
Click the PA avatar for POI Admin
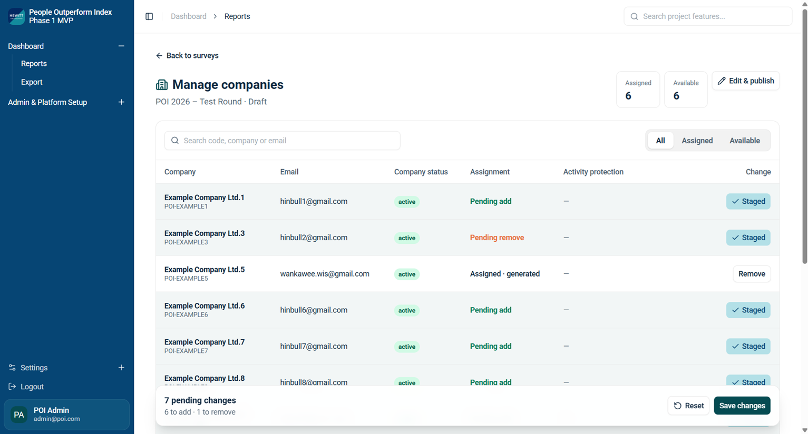(x=19, y=415)
